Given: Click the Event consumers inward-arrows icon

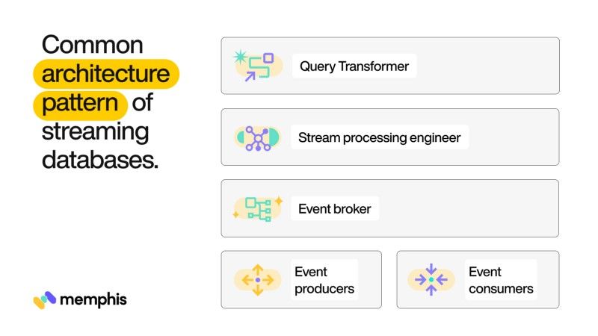Looking at the screenshot, I should pyautogui.click(x=431, y=279).
